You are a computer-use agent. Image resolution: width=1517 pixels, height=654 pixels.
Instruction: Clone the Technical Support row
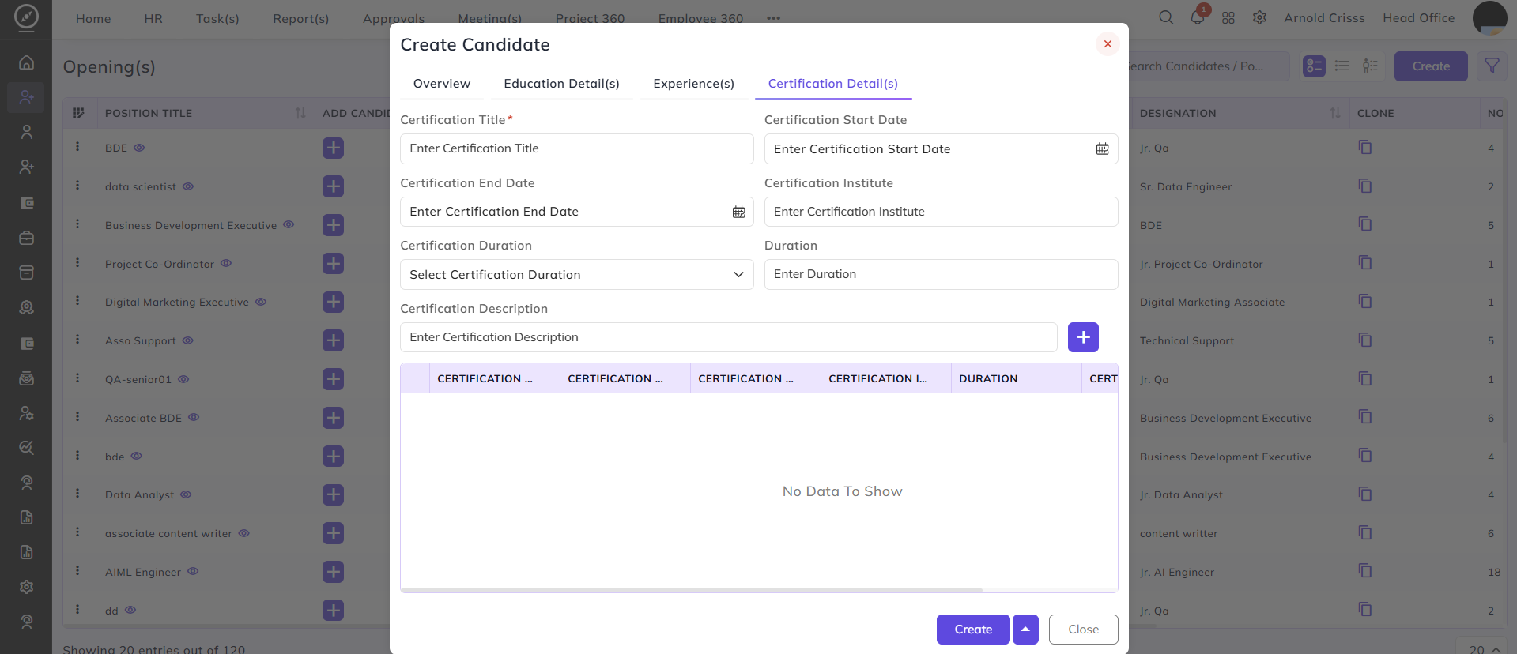coord(1365,340)
